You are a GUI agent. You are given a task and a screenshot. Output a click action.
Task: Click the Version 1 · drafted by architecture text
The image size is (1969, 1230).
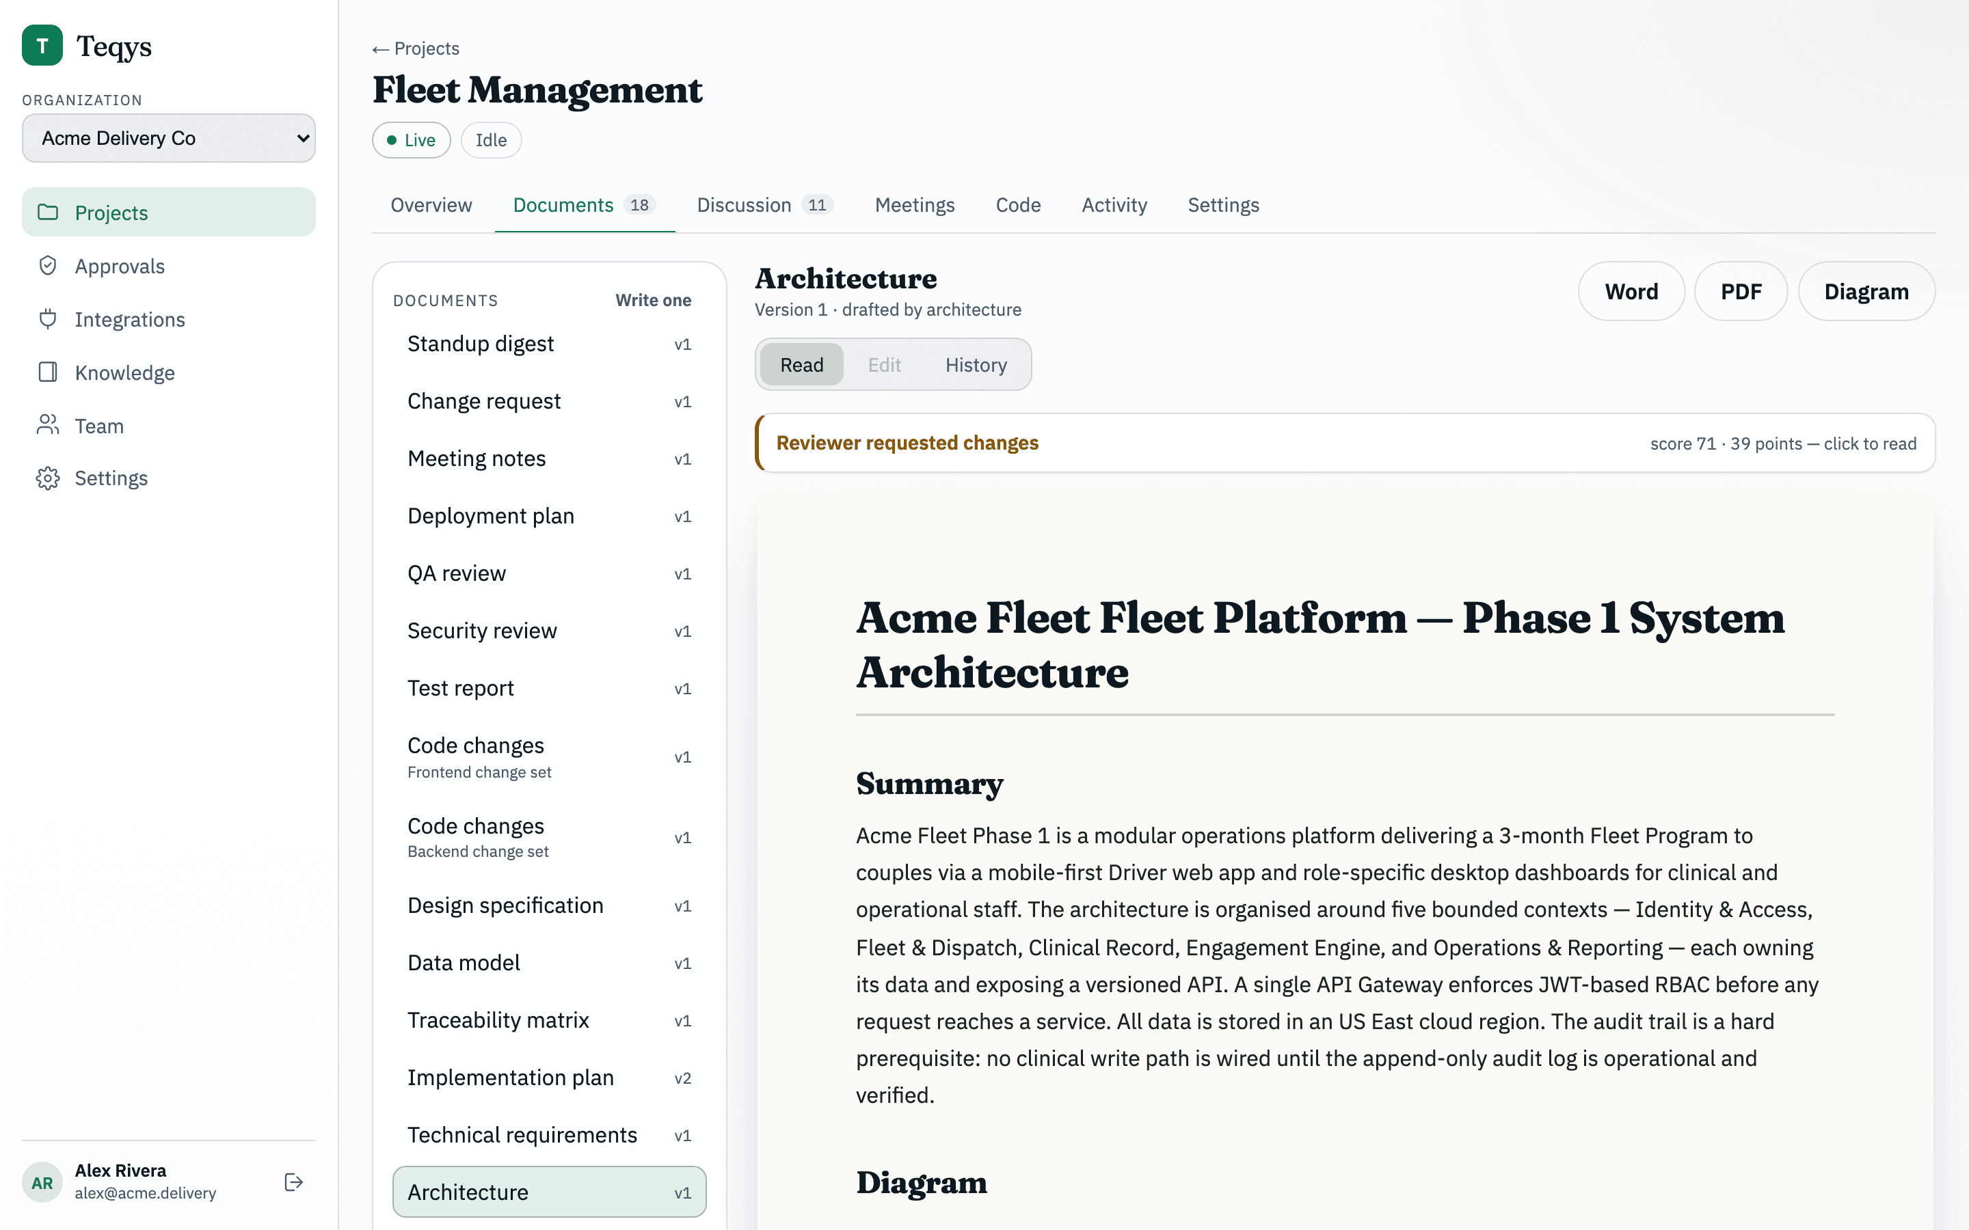point(887,309)
